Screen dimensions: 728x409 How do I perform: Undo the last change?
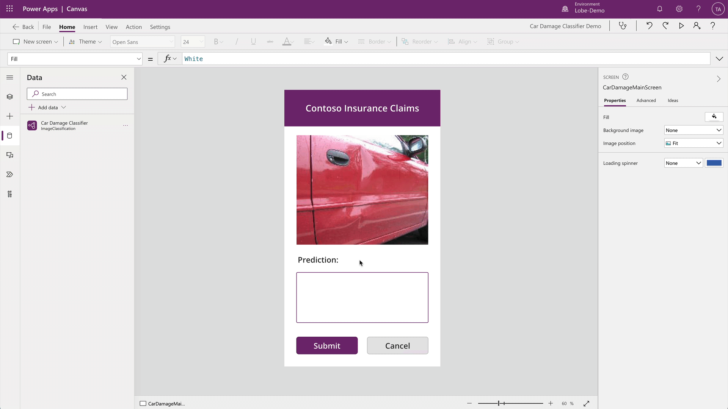(x=650, y=26)
